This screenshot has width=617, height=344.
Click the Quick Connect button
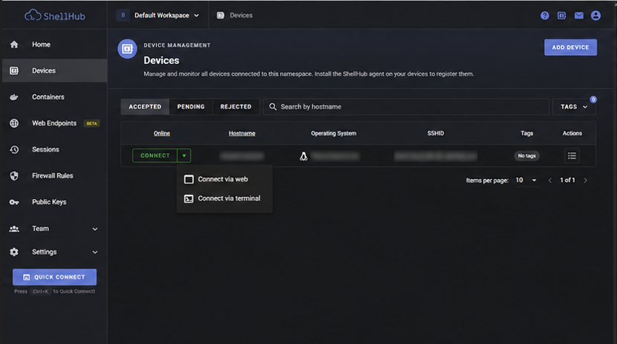tap(55, 277)
